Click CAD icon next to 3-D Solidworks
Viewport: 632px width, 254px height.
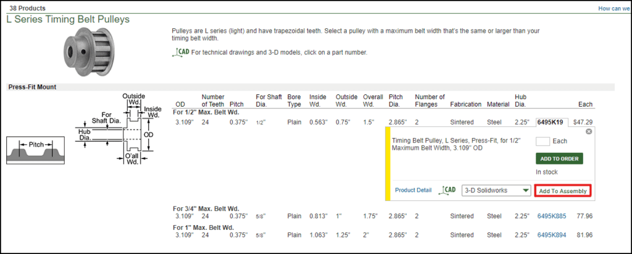pyautogui.click(x=448, y=190)
